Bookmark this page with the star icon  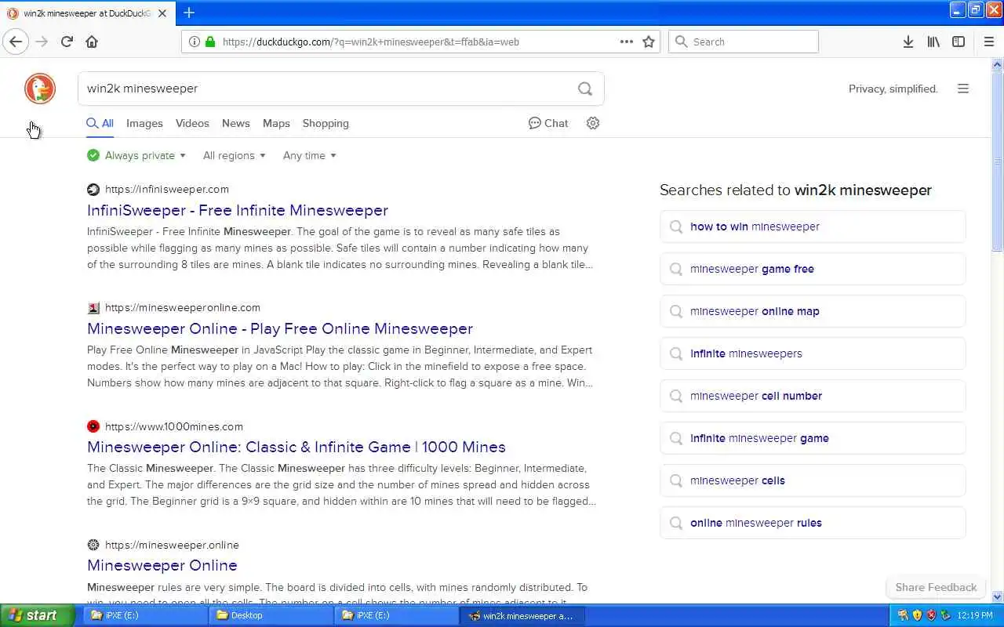(649, 42)
